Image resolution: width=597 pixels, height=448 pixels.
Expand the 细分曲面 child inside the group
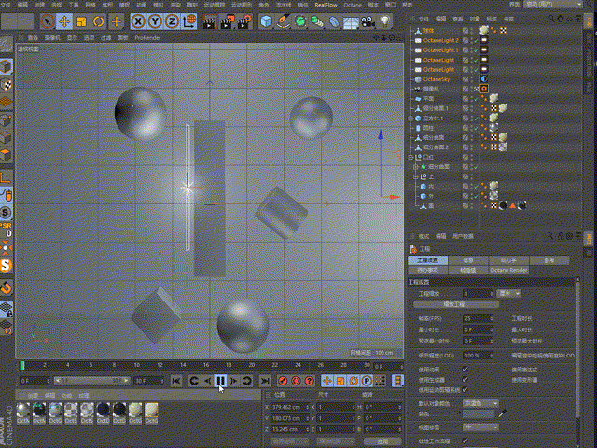(x=416, y=167)
